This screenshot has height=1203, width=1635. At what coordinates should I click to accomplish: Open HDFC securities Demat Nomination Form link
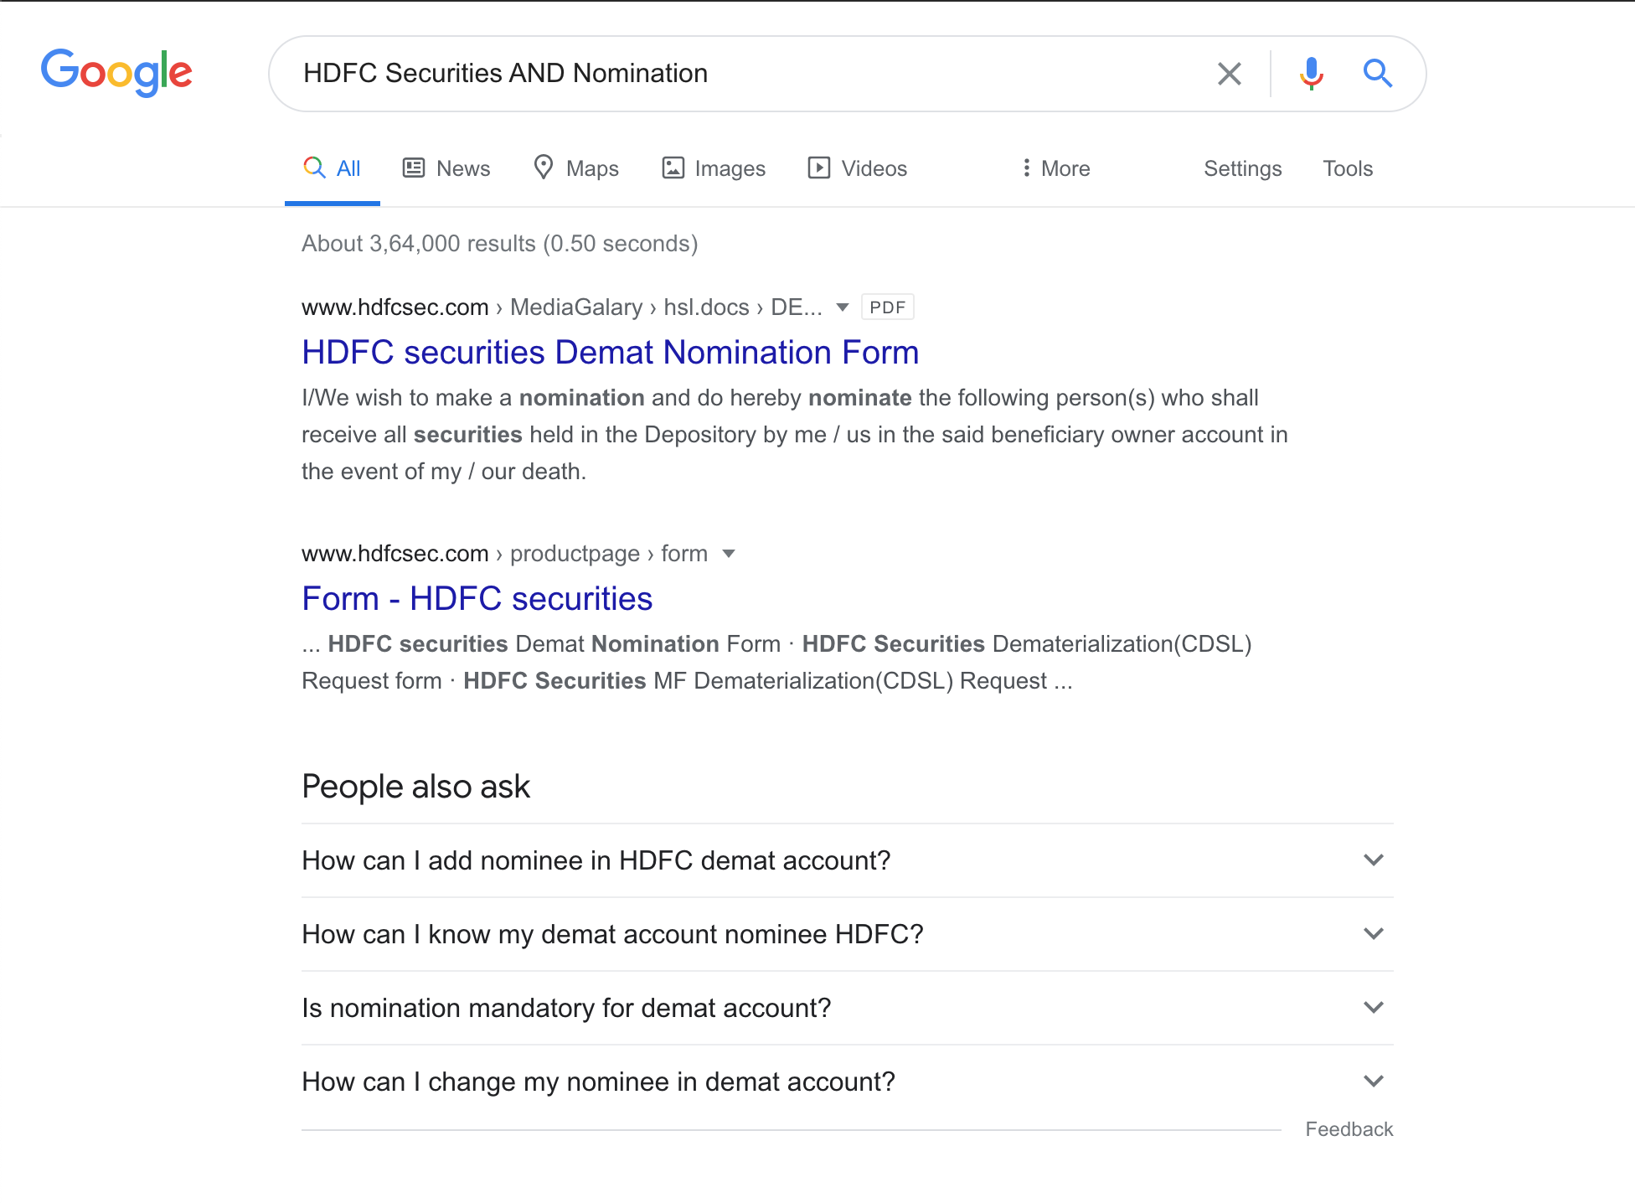point(611,353)
